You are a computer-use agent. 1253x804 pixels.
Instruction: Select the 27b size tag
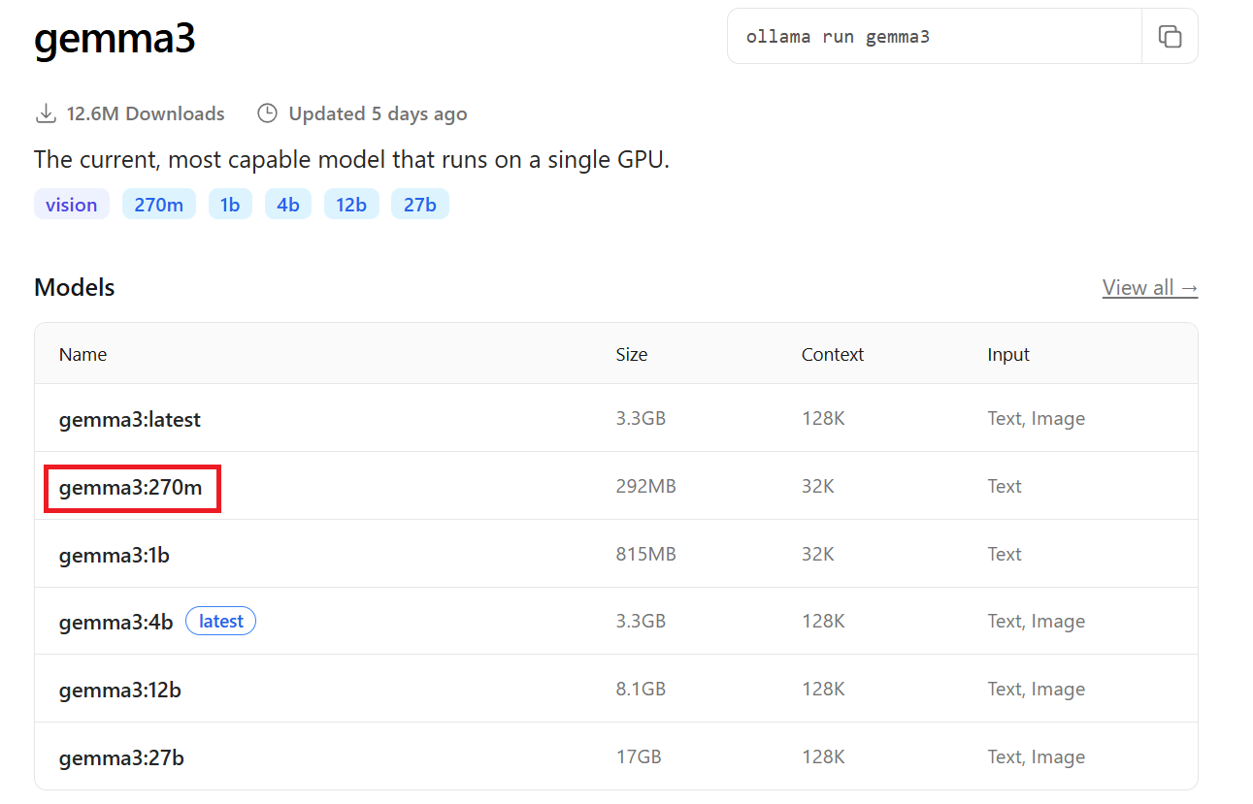tap(420, 205)
